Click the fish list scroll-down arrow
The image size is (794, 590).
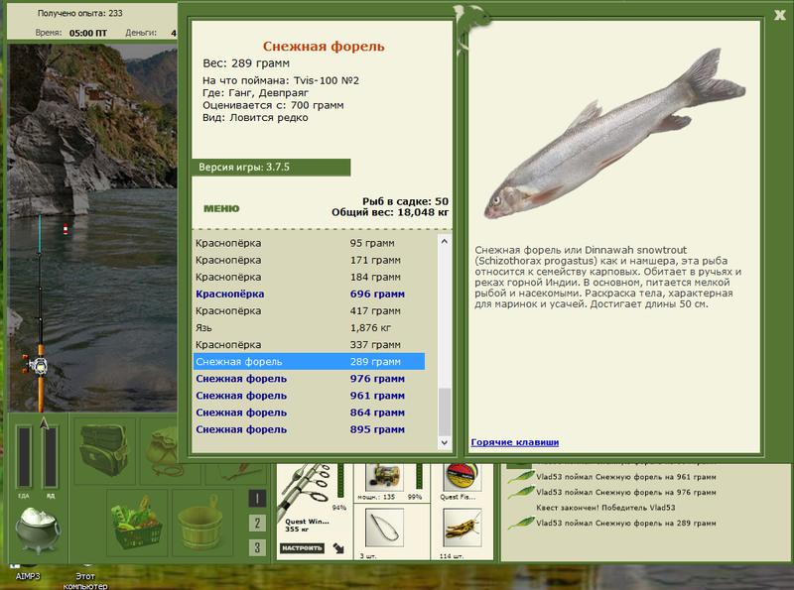click(x=444, y=443)
